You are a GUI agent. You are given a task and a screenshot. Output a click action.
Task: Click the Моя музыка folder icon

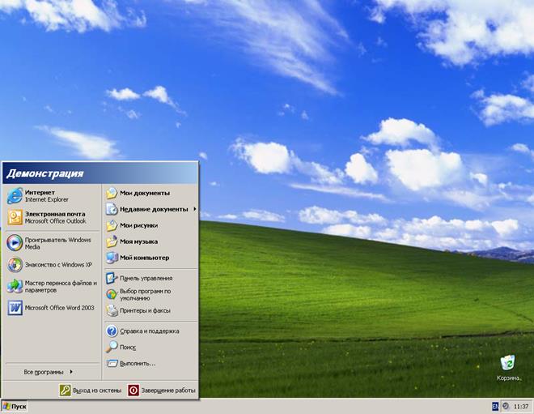(112, 241)
